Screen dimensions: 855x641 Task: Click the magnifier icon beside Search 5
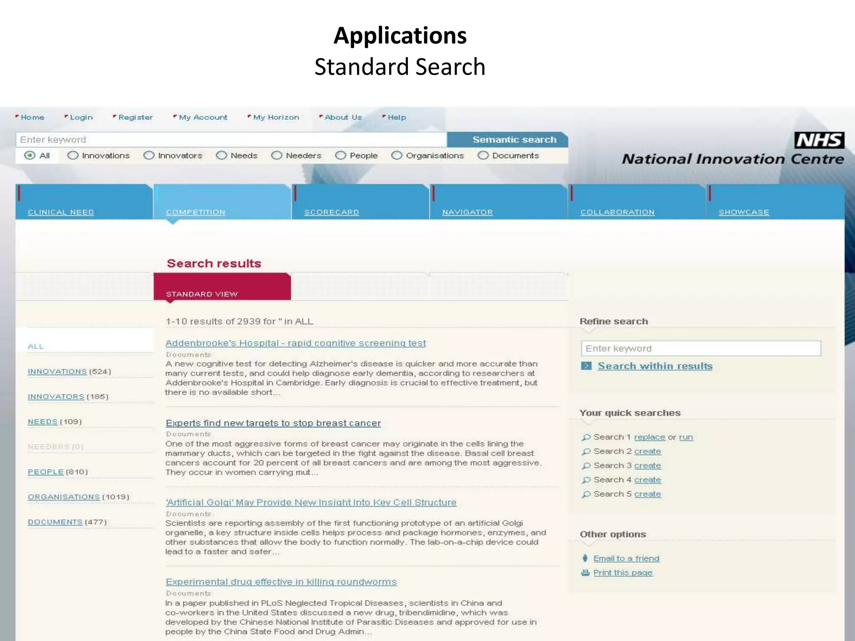586,495
